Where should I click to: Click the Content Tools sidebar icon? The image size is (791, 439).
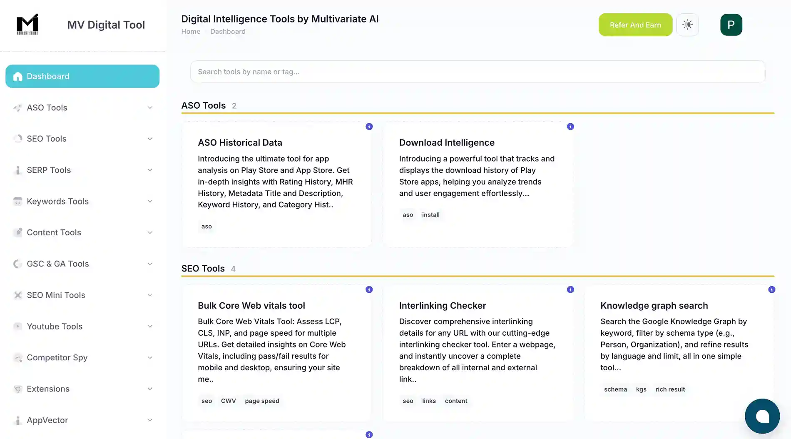pos(17,232)
